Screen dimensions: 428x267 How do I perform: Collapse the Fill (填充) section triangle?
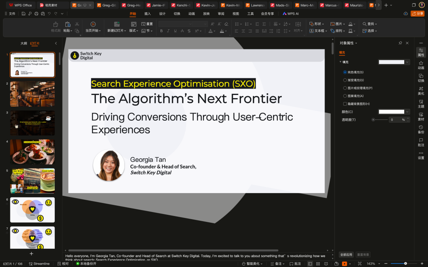pyautogui.click(x=340, y=62)
